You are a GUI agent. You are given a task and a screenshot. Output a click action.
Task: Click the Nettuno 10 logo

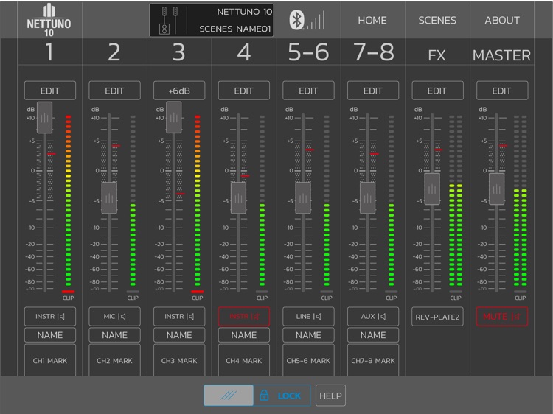click(x=49, y=20)
